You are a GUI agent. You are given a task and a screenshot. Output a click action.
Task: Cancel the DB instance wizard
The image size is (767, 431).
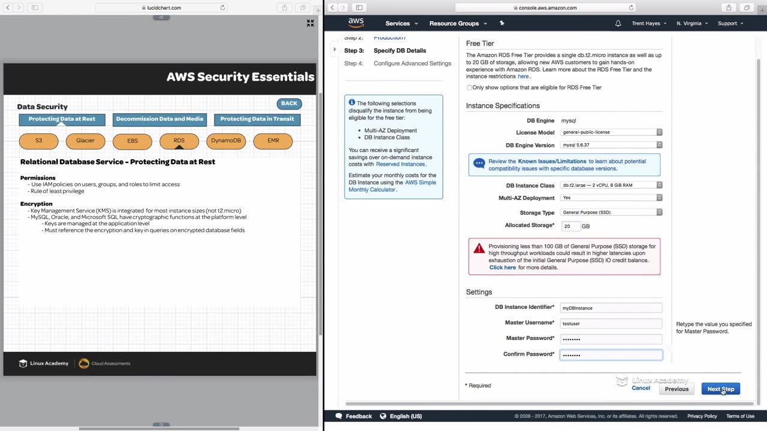click(x=641, y=388)
